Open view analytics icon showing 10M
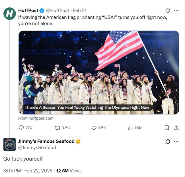The height and width of the screenshot is (177, 185). 131,128
